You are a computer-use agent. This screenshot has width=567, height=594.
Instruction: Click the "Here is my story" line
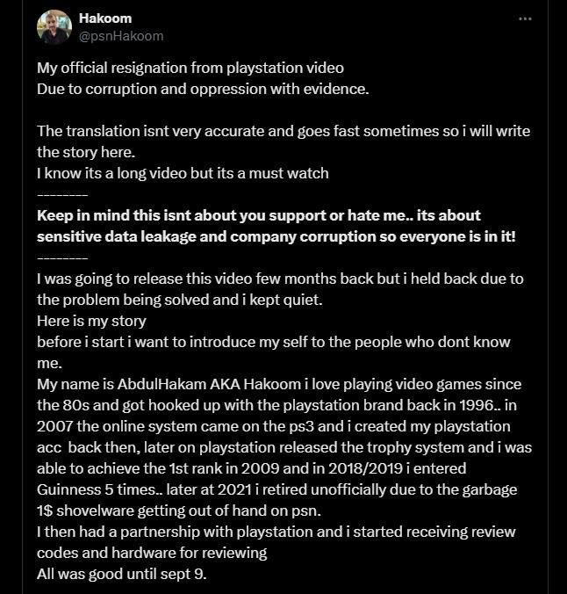click(x=90, y=321)
